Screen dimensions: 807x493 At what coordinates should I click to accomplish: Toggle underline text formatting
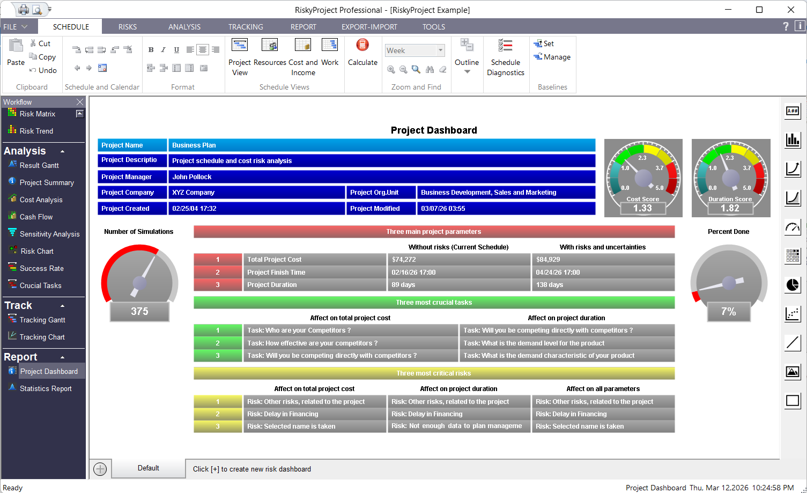pyautogui.click(x=176, y=49)
